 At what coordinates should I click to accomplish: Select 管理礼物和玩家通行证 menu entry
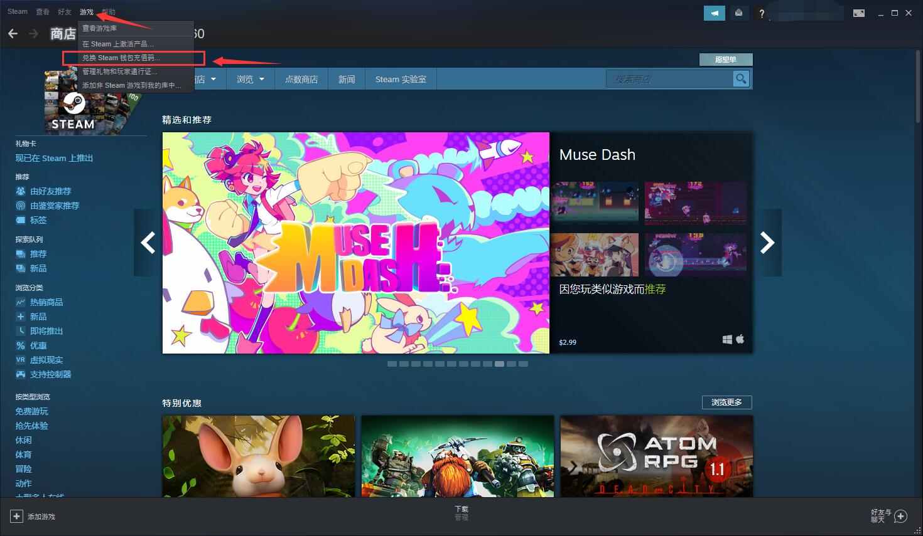pyautogui.click(x=136, y=71)
